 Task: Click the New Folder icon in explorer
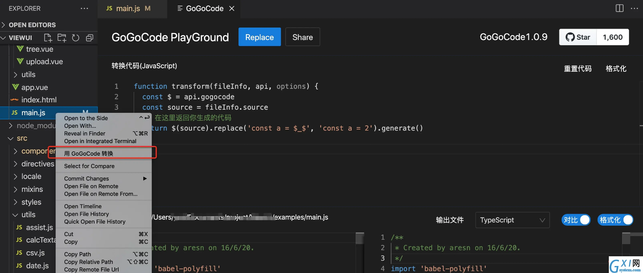click(x=62, y=38)
